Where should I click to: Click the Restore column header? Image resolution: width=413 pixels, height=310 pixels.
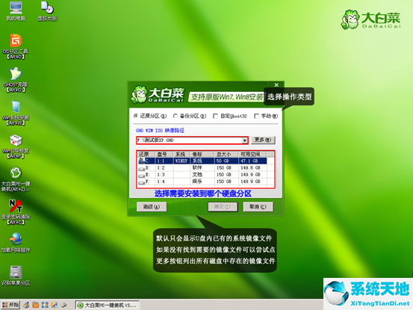click(x=146, y=154)
